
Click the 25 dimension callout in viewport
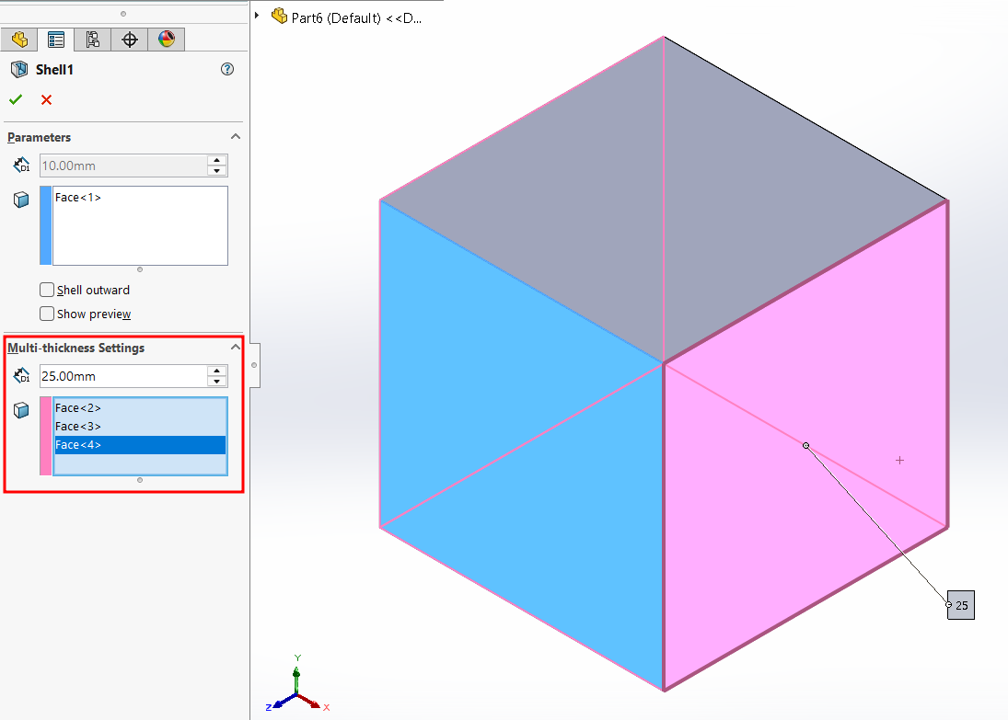(x=961, y=605)
